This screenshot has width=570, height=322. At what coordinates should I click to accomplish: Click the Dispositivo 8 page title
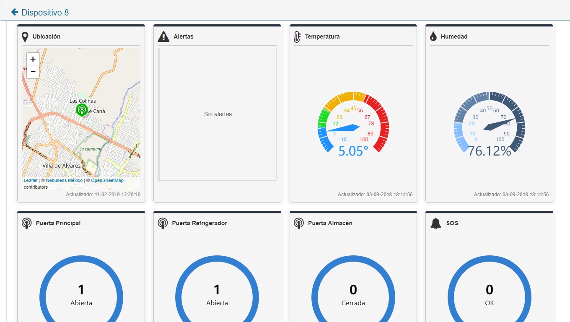(x=45, y=13)
